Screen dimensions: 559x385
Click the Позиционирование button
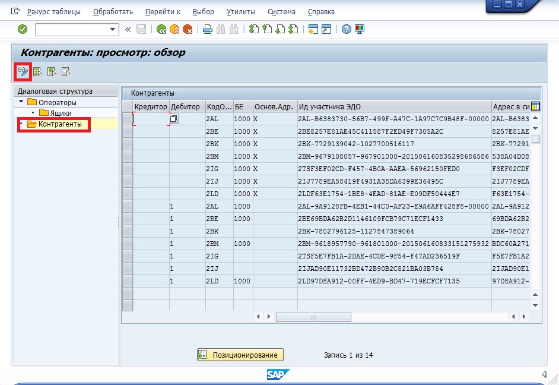coord(240,355)
